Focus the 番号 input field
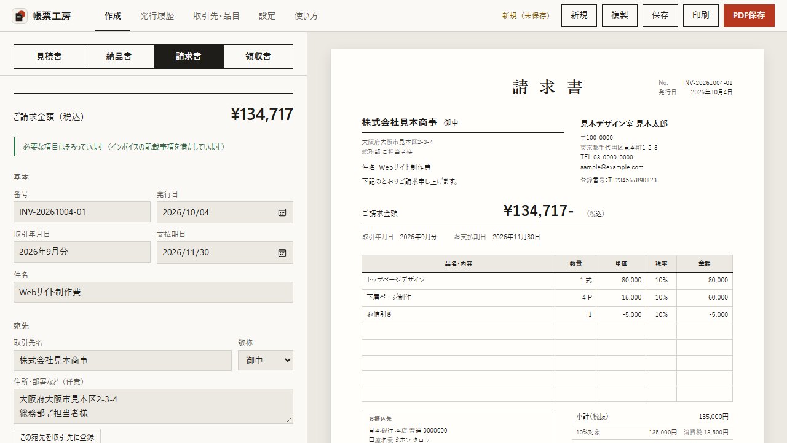The width and height of the screenshot is (787, 443). [82, 212]
